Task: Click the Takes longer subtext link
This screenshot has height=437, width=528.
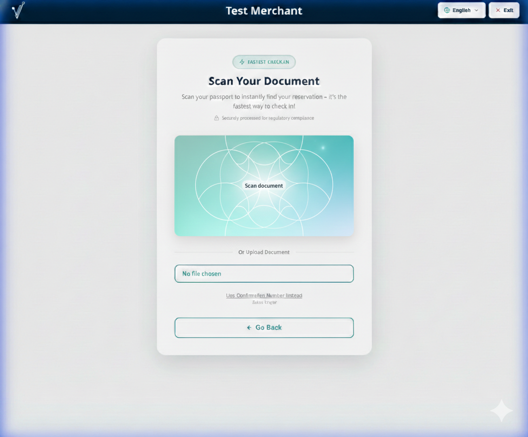Action: click(264, 302)
